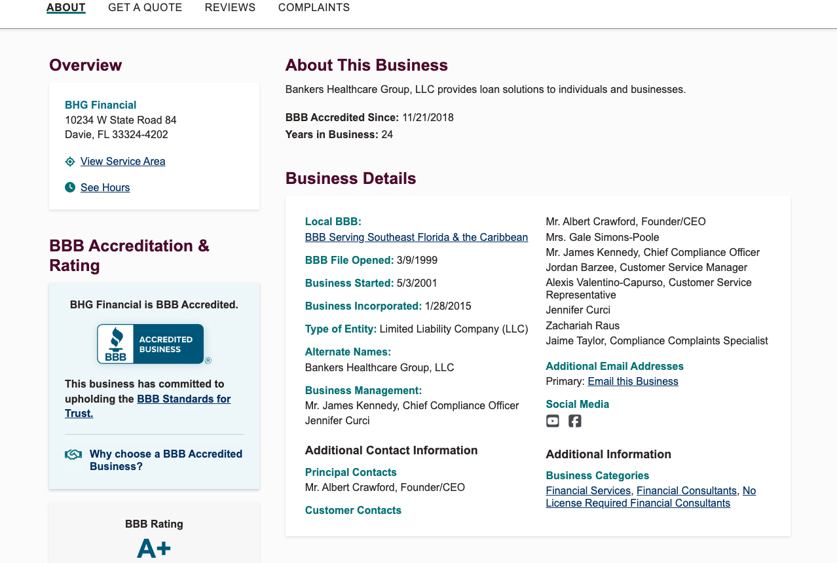
Task: Open the business Facebook page icon
Action: point(574,421)
